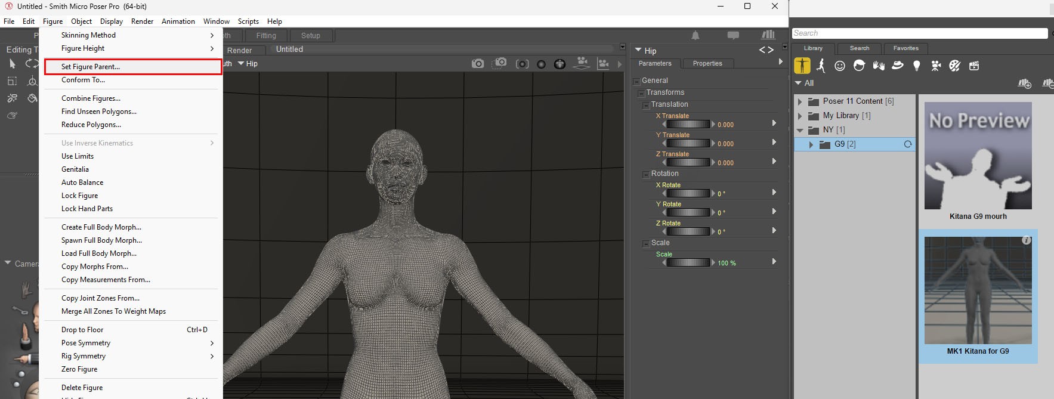Screen dimensions: 1054x399
Task: Switch to the Properties tab
Action: 707,63
